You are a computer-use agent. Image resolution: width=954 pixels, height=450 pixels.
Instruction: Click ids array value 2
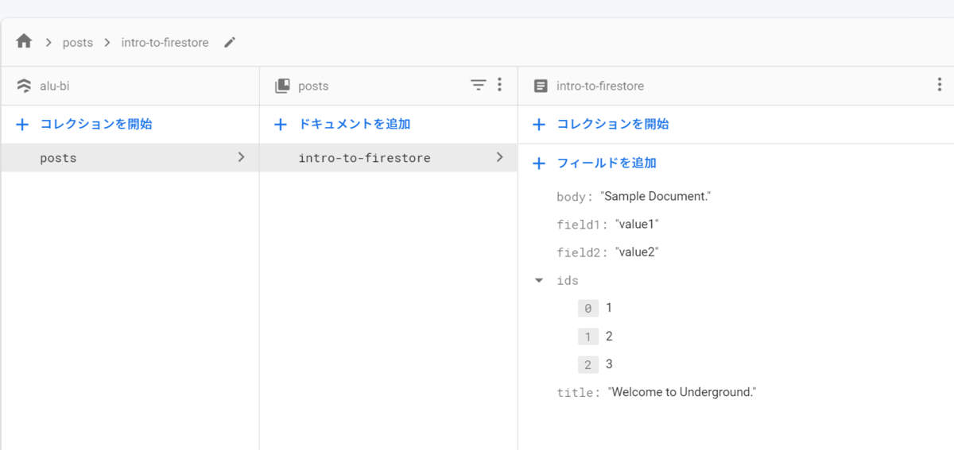(x=609, y=337)
